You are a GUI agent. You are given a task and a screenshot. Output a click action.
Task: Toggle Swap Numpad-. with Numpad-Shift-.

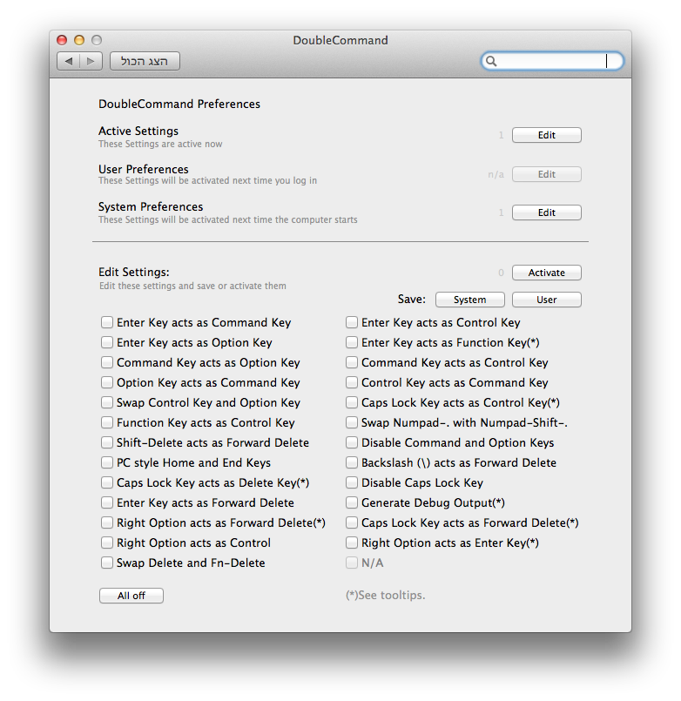tap(352, 422)
